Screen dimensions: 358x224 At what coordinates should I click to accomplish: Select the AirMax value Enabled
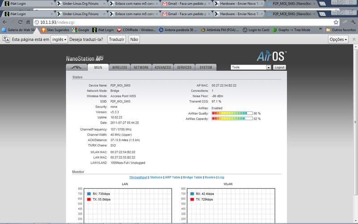point(217,108)
